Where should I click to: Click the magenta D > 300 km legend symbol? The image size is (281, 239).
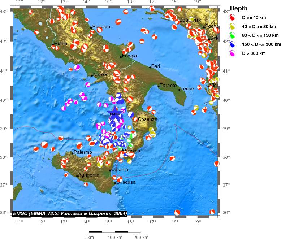(233, 53)
